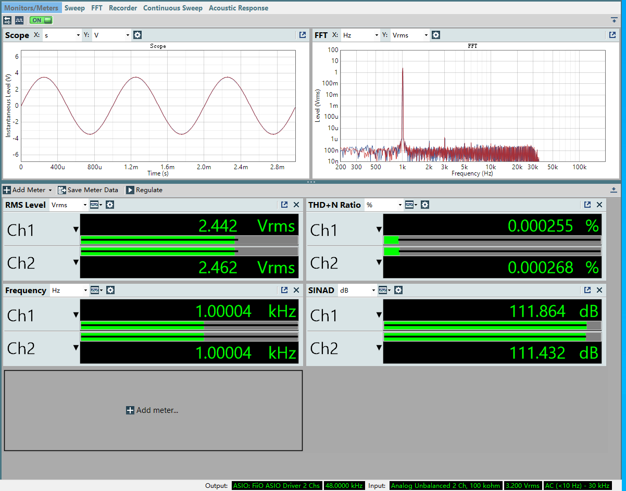Toggle the generator ON switch
Image resolution: width=626 pixels, height=491 pixels.
(x=41, y=20)
